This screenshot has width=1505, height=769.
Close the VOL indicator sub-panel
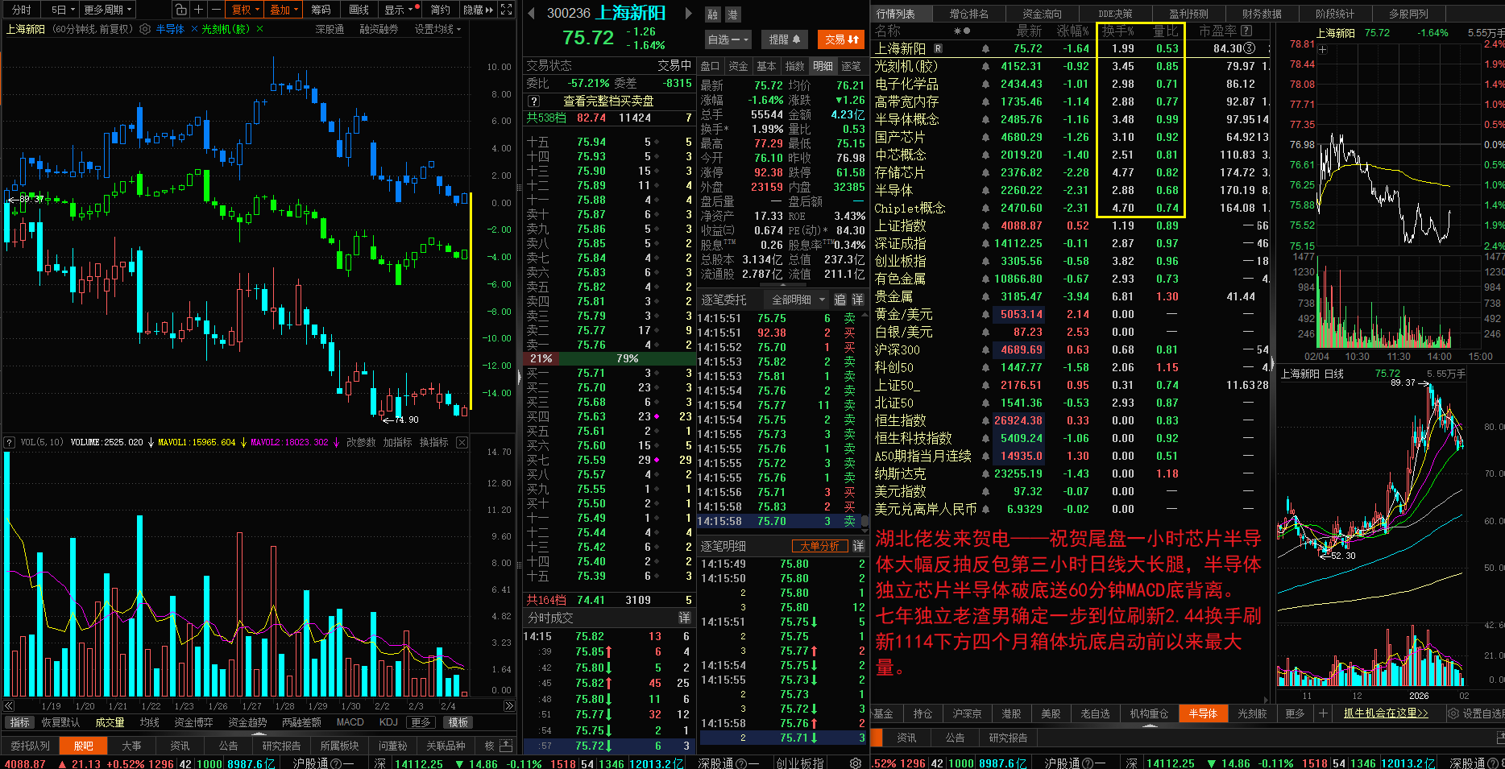(x=462, y=442)
